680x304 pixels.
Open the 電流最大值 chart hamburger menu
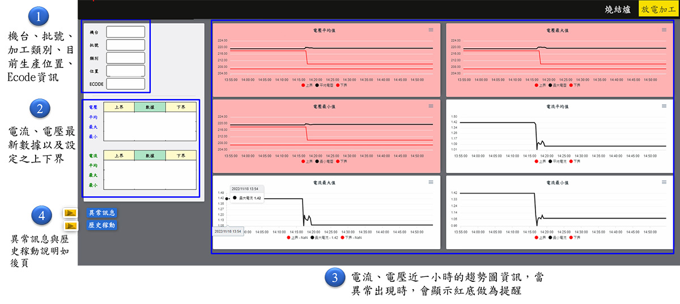pos(431,182)
